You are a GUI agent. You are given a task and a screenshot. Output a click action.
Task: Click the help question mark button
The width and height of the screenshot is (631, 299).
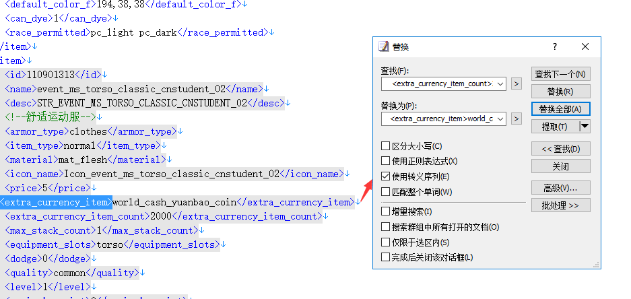[555, 46]
